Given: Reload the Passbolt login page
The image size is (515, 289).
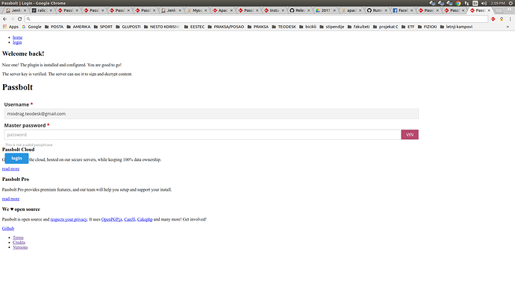Looking at the screenshot, I should 19,19.
